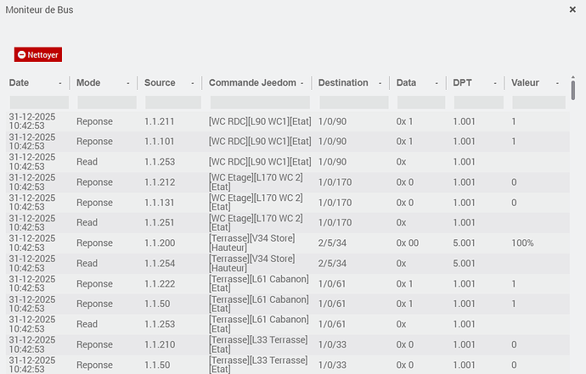The image size is (586, 374).
Task: Focus the DPT filter field
Action: click(479, 103)
